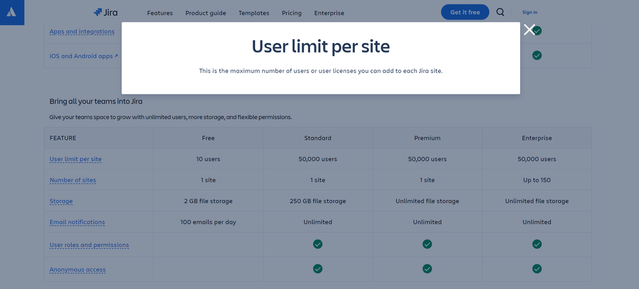Open the Templates nav item
The height and width of the screenshot is (289, 639).
pyautogui.click(x=254, y=13)
